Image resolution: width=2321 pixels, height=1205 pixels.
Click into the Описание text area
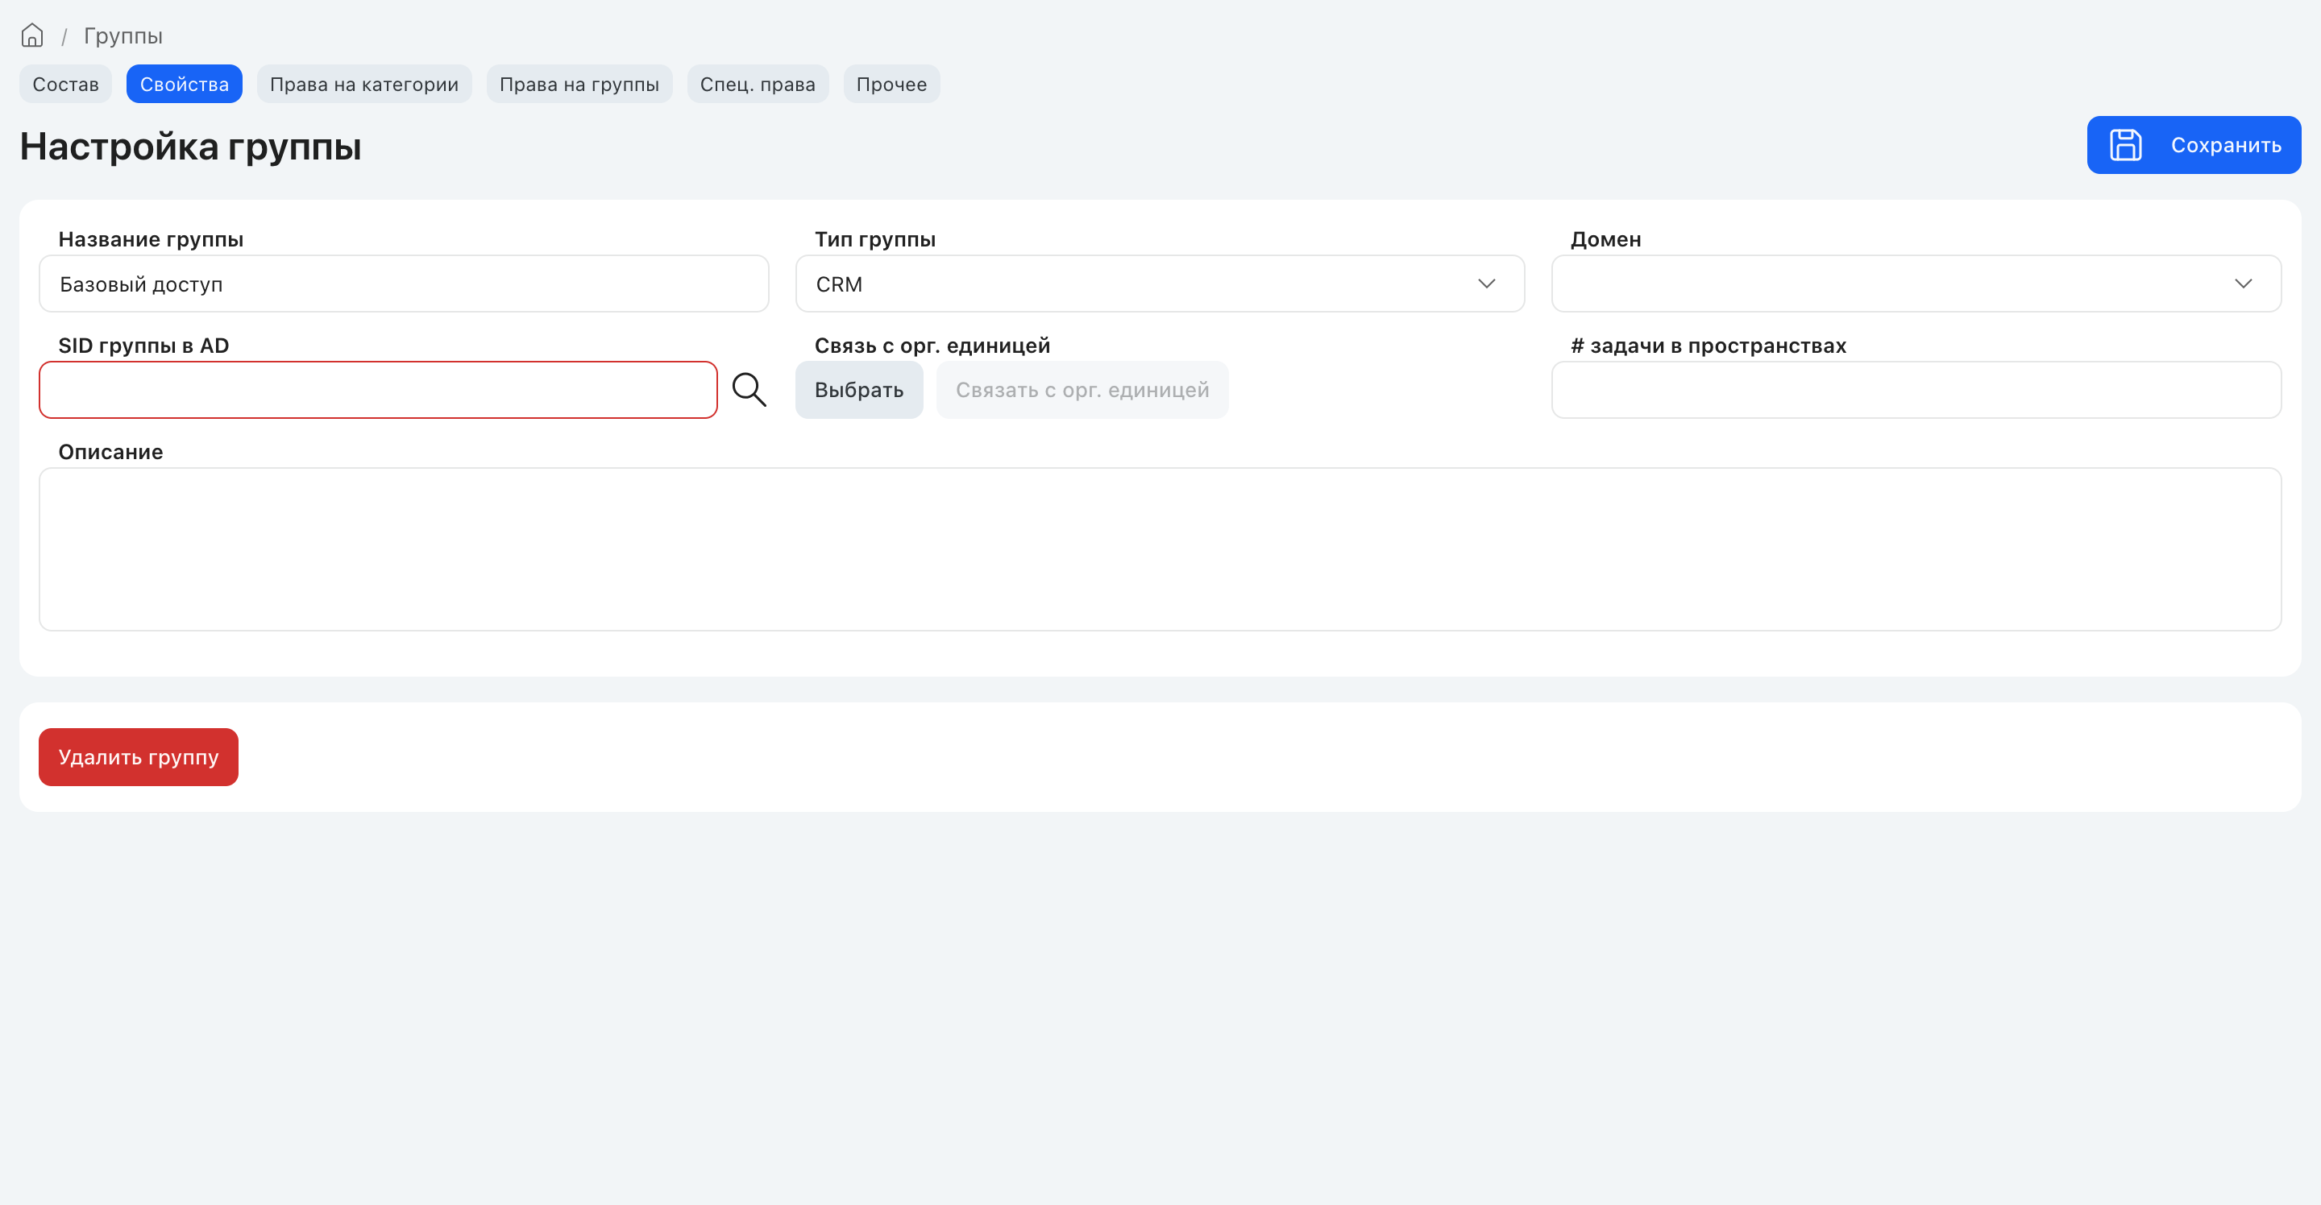coord(1160,549)
